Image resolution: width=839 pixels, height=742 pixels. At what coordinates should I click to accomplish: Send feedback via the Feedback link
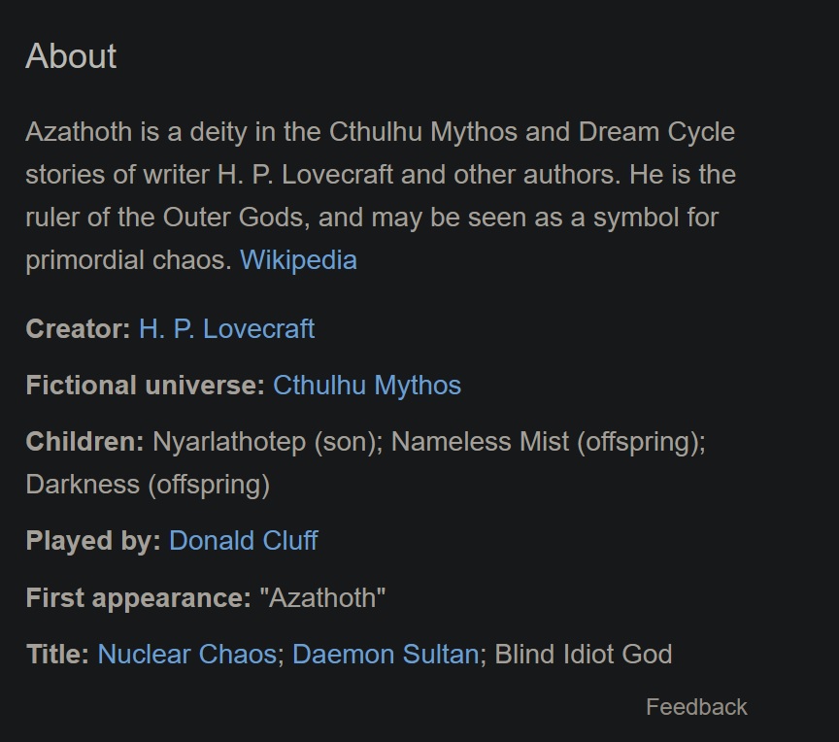click(696, 707)
